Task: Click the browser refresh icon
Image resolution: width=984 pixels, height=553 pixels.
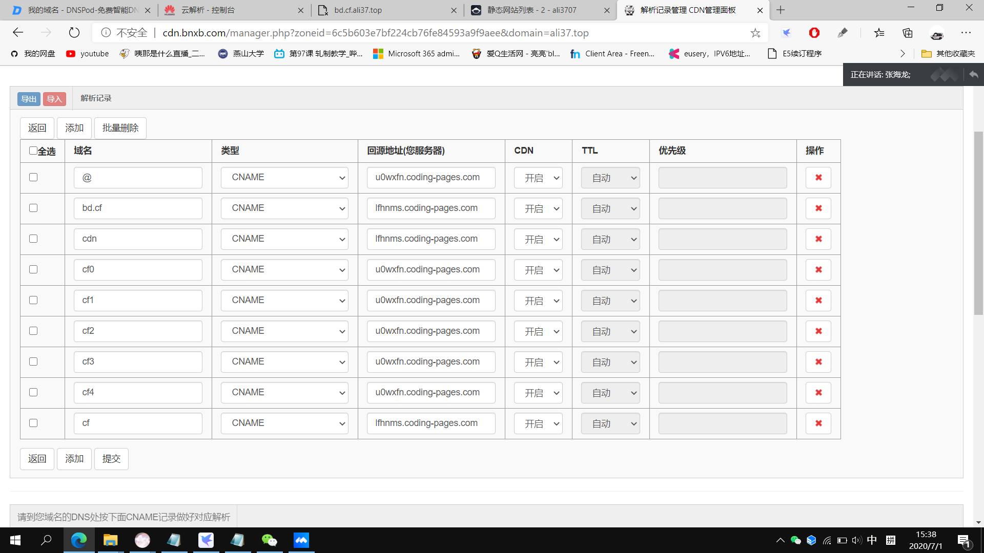Action: tap(74, 33)
